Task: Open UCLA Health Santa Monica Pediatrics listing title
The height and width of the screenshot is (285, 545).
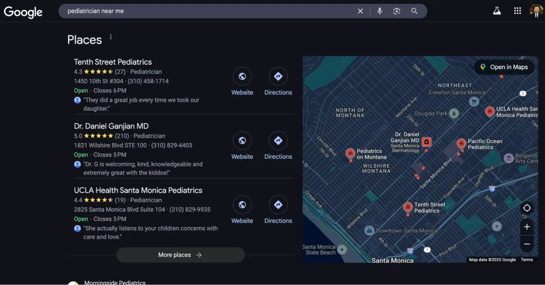Action: 138,190
